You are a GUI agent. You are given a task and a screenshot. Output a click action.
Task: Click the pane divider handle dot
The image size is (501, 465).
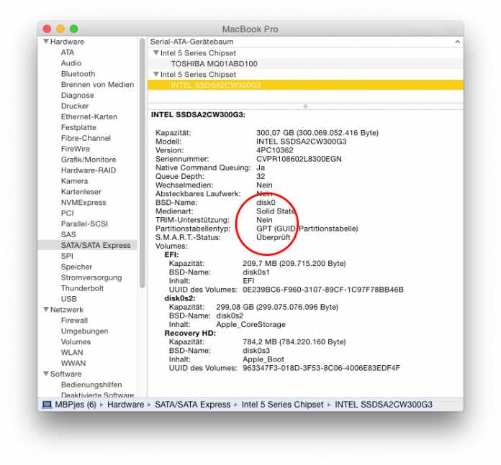pyautogui.click(x=305, y=106)
